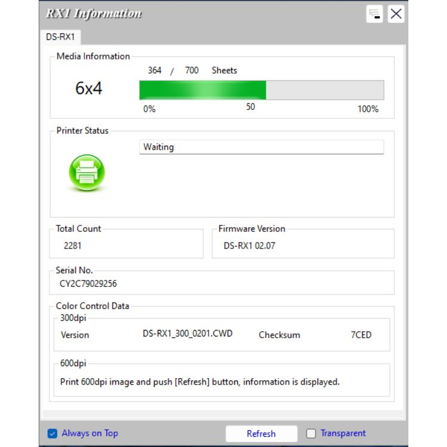Click the 6x4 media size text
447x447 pixels.
click(89, 88)
